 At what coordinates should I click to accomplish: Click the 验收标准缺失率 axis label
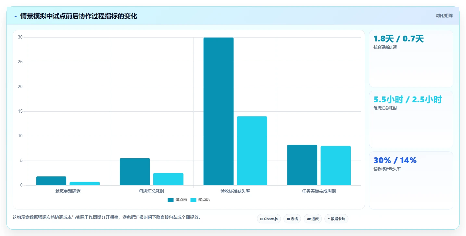point(235,191)
